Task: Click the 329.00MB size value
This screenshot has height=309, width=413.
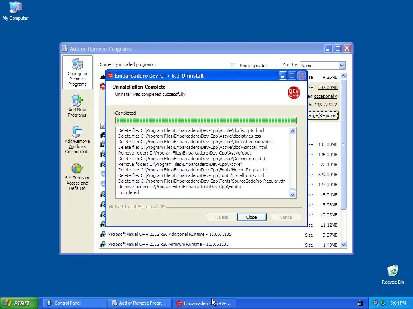Action: pos(327,175)
